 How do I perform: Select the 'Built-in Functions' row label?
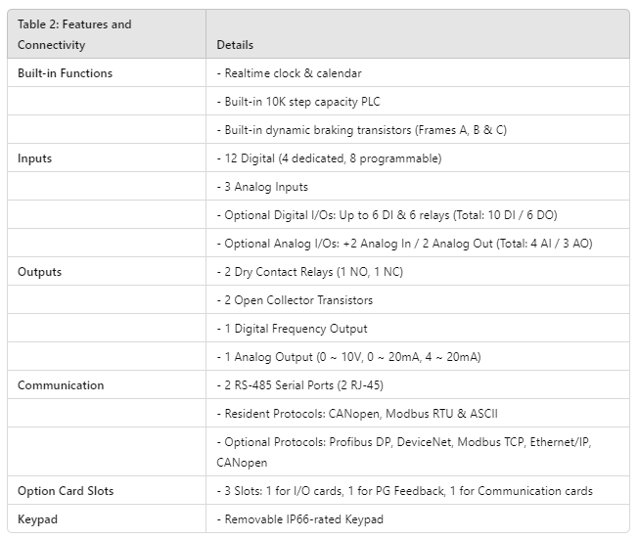[65, 73]
